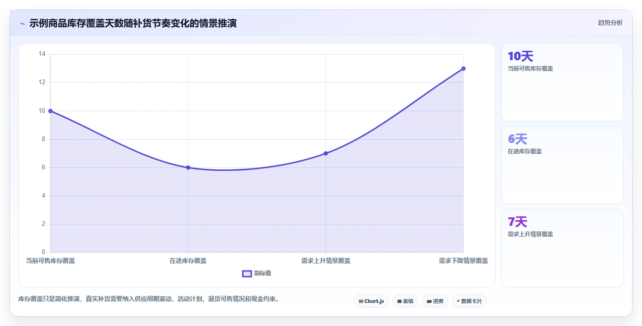
Task: Click the y-axis value 8
Action: point(43,139)
